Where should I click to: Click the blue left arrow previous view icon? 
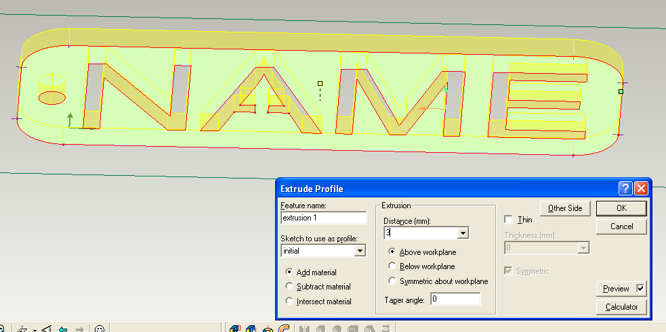click(x=63, y=329)
